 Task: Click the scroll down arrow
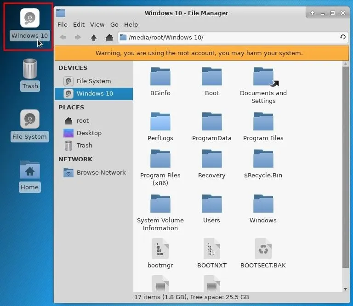tap(345, 289)
